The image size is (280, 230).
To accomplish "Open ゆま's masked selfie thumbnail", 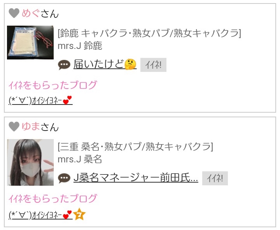I will pos(30,162).
